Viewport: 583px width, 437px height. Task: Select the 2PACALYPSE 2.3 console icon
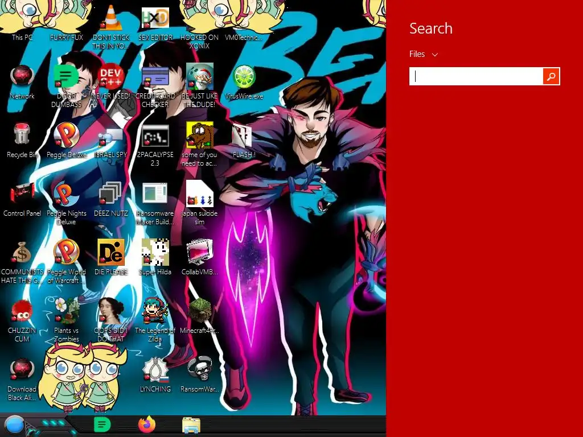[155, 145]
